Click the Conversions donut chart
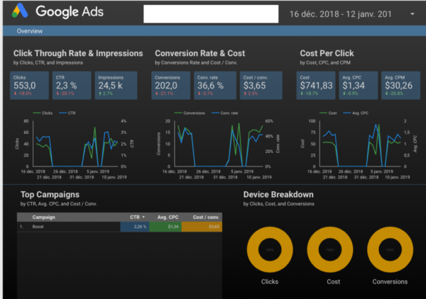Image resolution: width=426 pixels, height=299 pixels. point(390,251)
